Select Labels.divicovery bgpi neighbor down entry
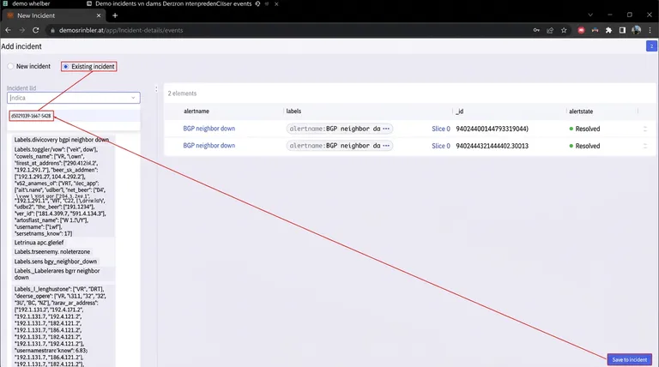 (x=62, y=140)
